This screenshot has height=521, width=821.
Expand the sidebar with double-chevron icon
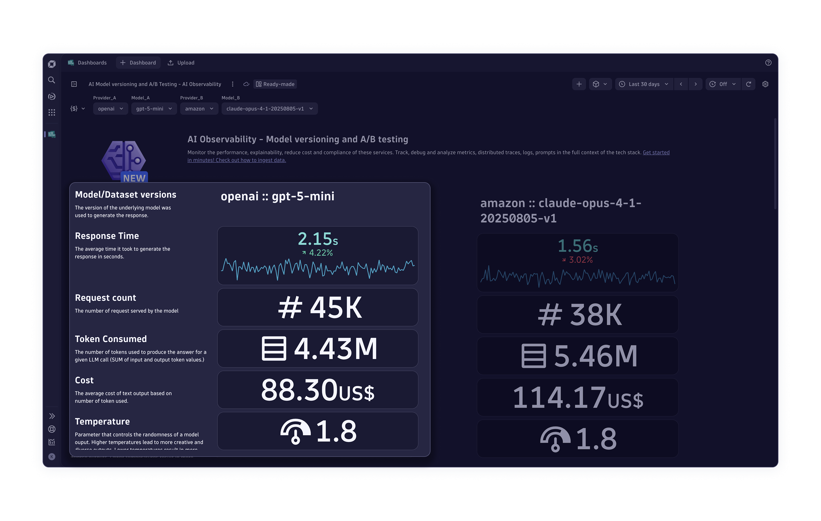pos(52,416)
